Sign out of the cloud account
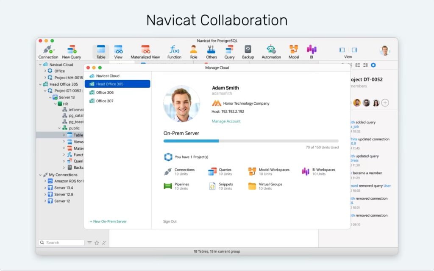The width and height of the screenshot is (434, 271). click(169, 221)
